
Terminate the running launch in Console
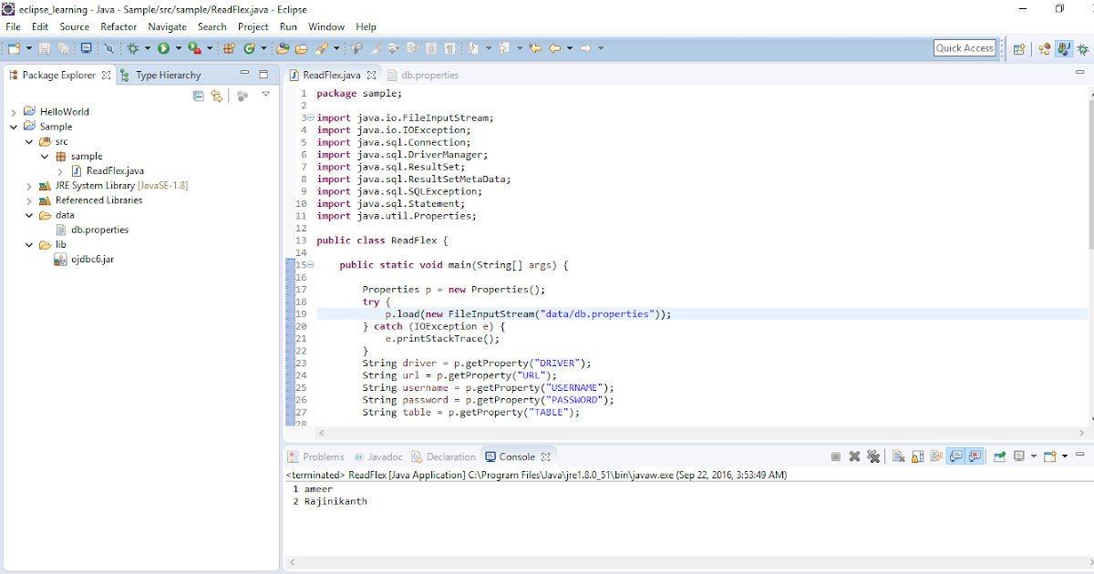coord(835,456)
